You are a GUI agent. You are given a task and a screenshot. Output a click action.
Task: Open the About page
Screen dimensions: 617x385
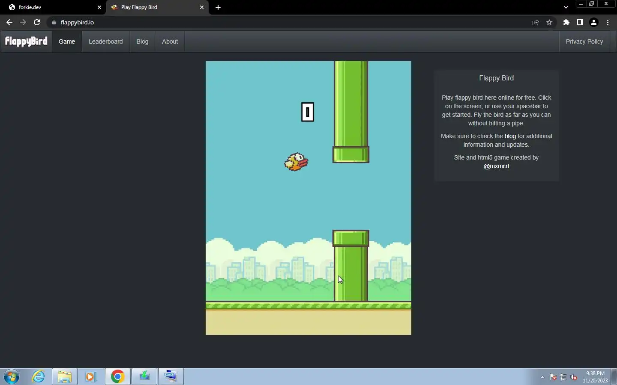tap(170, 41)
